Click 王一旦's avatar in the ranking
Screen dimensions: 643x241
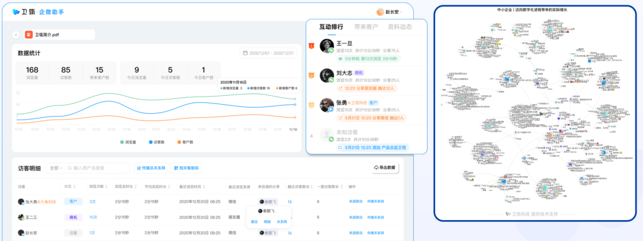click(x=326, y=46)
